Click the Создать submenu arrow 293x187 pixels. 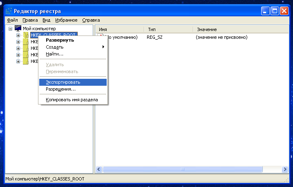coord(103,47)
